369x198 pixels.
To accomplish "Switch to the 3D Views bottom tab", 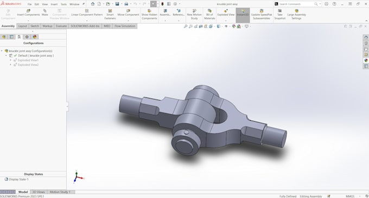I will pyautogui.click(x=39, y=192).
